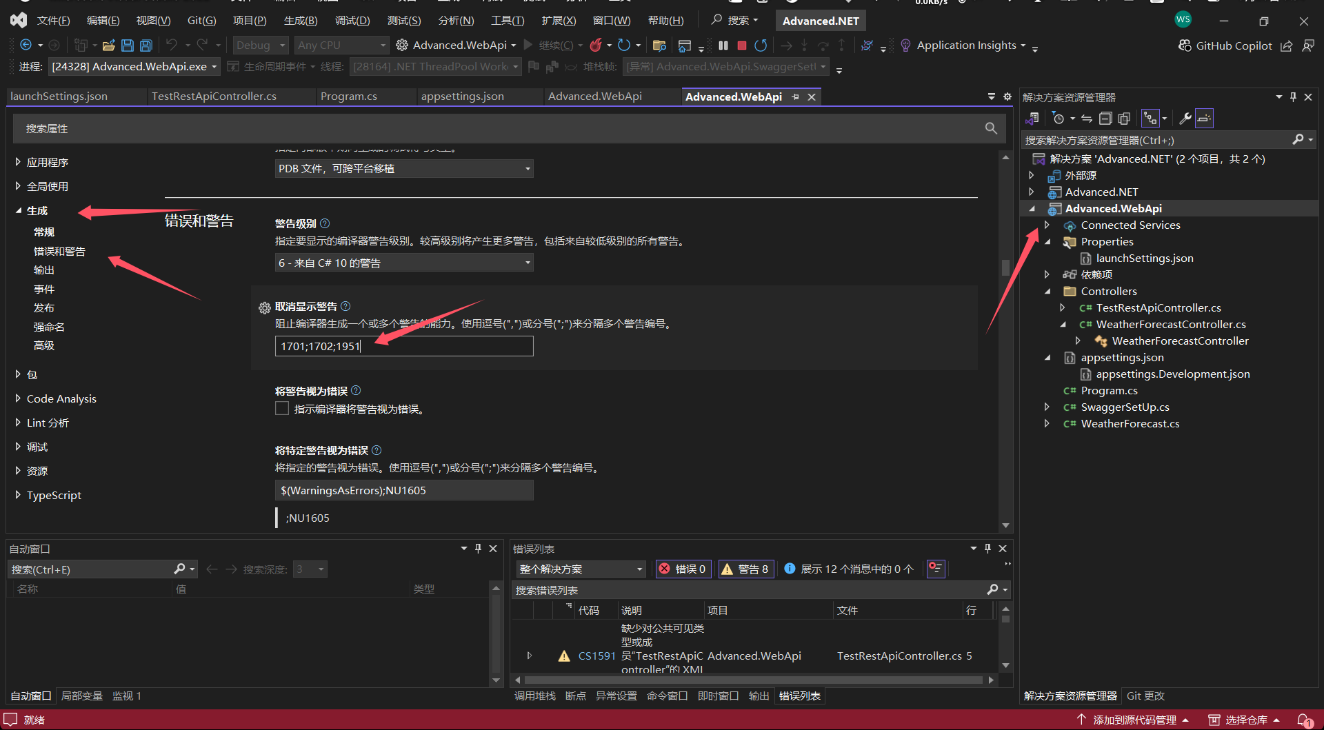Image resolution: width=1324 pixels, height=730 pixels.
Task: Navigate backward with the blue arrow icon
Action: [x=26, y=45]
